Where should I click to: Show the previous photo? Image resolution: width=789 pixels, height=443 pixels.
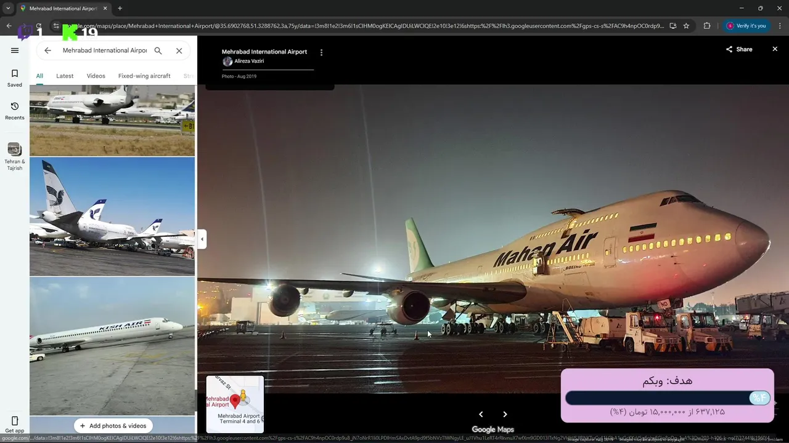click(481, 414)
